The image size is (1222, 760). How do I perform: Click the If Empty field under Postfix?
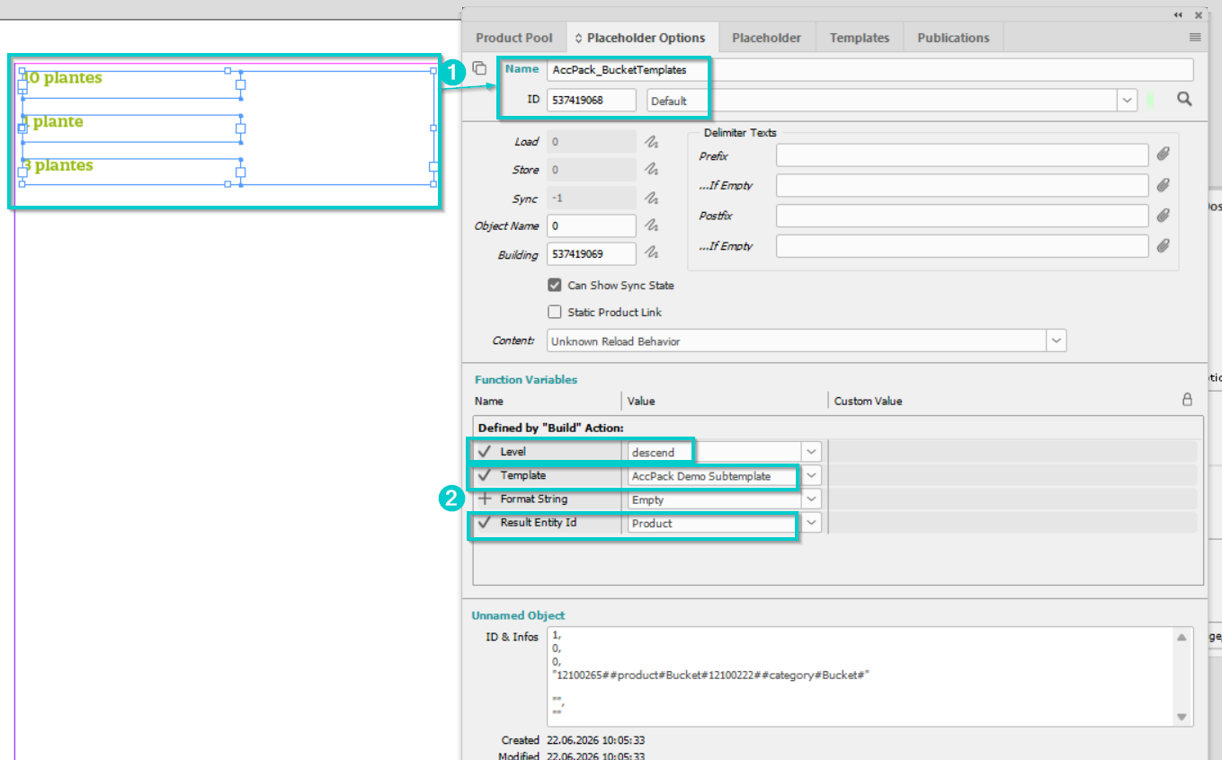(x=962, y=245)
